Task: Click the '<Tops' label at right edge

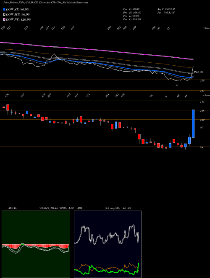Action: tap(207, 28)
